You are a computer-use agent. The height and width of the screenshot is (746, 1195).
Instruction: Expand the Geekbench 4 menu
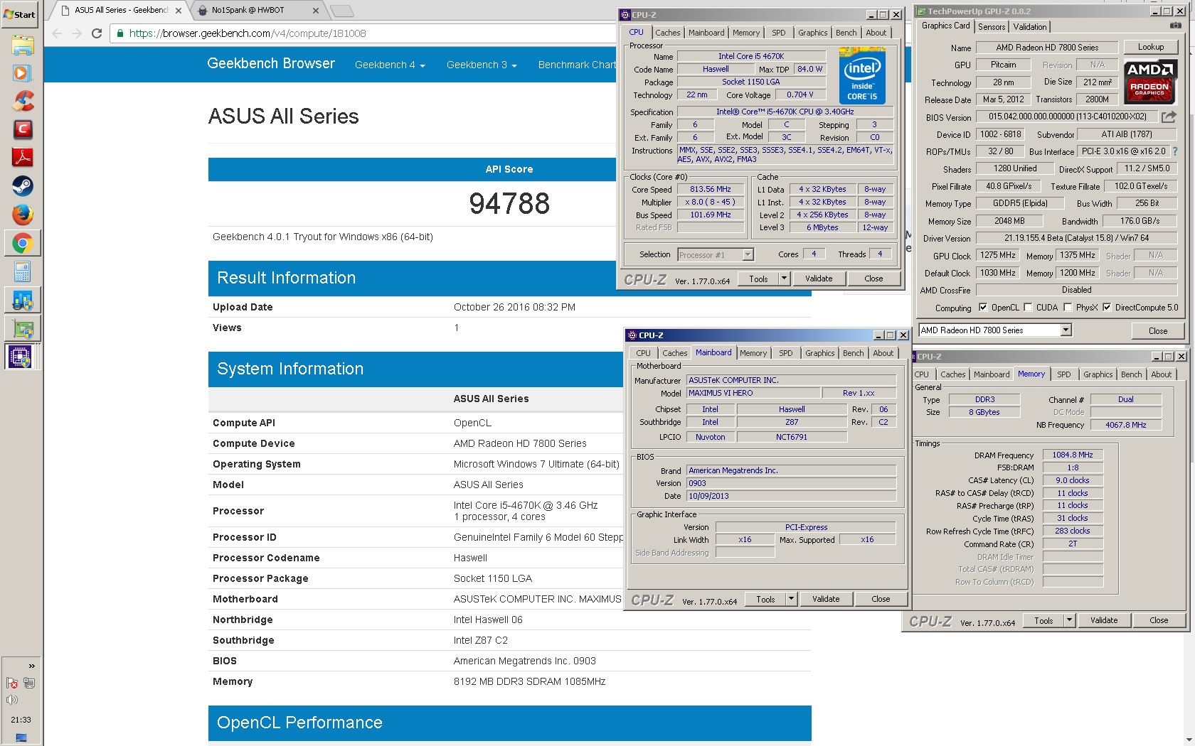[x=390, y=65]
